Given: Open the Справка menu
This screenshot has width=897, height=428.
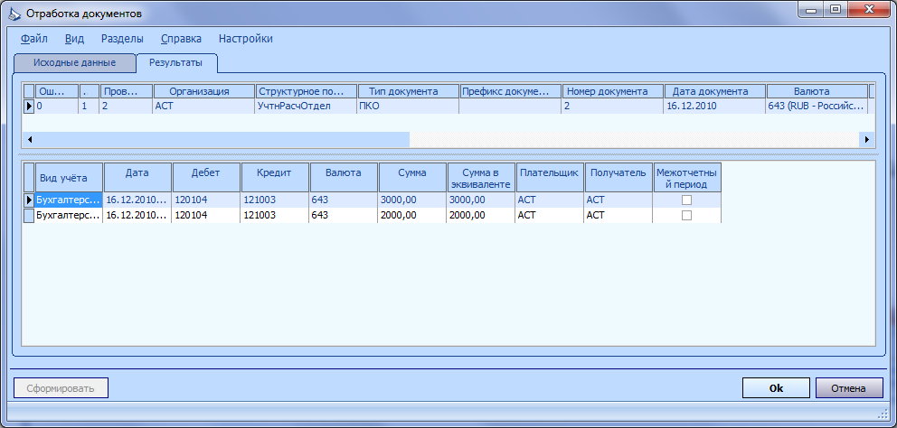Looking at the screenshot, I should [181, 39].
